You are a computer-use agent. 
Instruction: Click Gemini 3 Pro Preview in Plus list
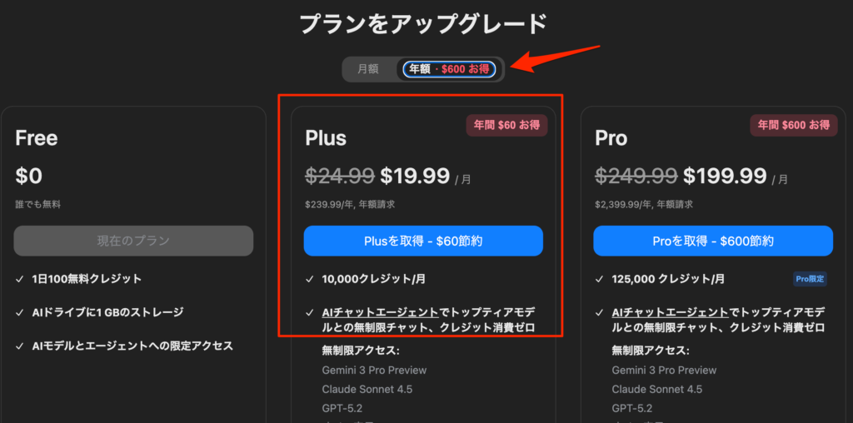point(374,370)
